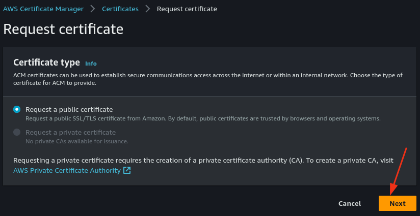Click the chevron after Certificates breadcrumb

coord(147,9)
